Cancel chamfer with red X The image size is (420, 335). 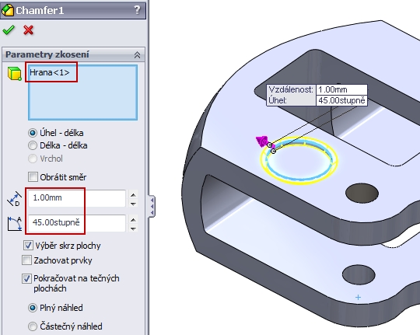(x=29, y=30)
